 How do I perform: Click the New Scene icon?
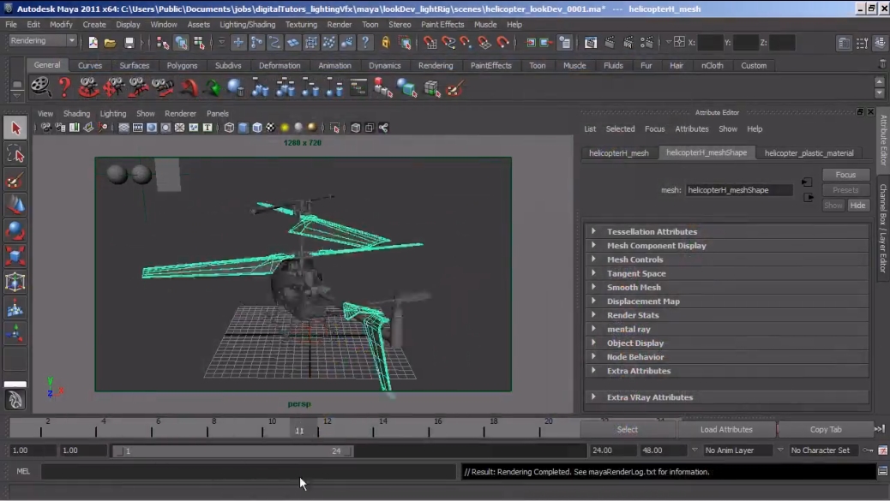(x=93, y=43)
